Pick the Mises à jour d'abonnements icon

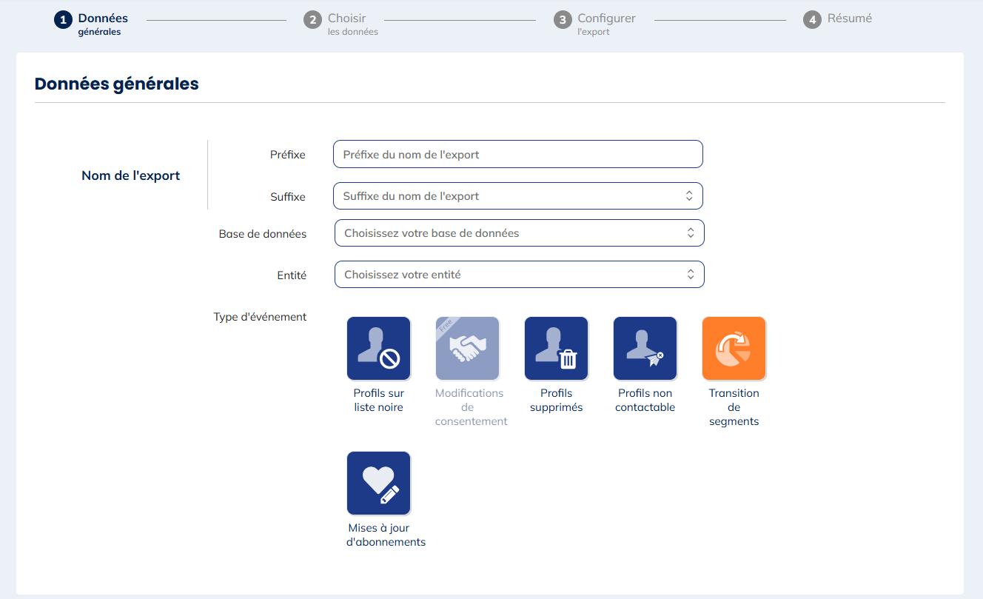378,483
